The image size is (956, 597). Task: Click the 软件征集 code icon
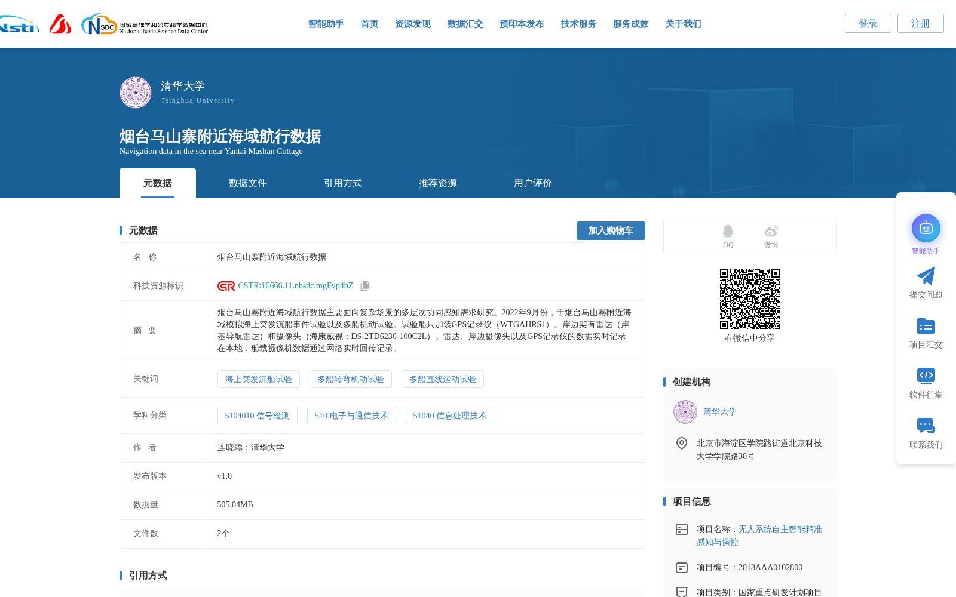coord(926,376)
